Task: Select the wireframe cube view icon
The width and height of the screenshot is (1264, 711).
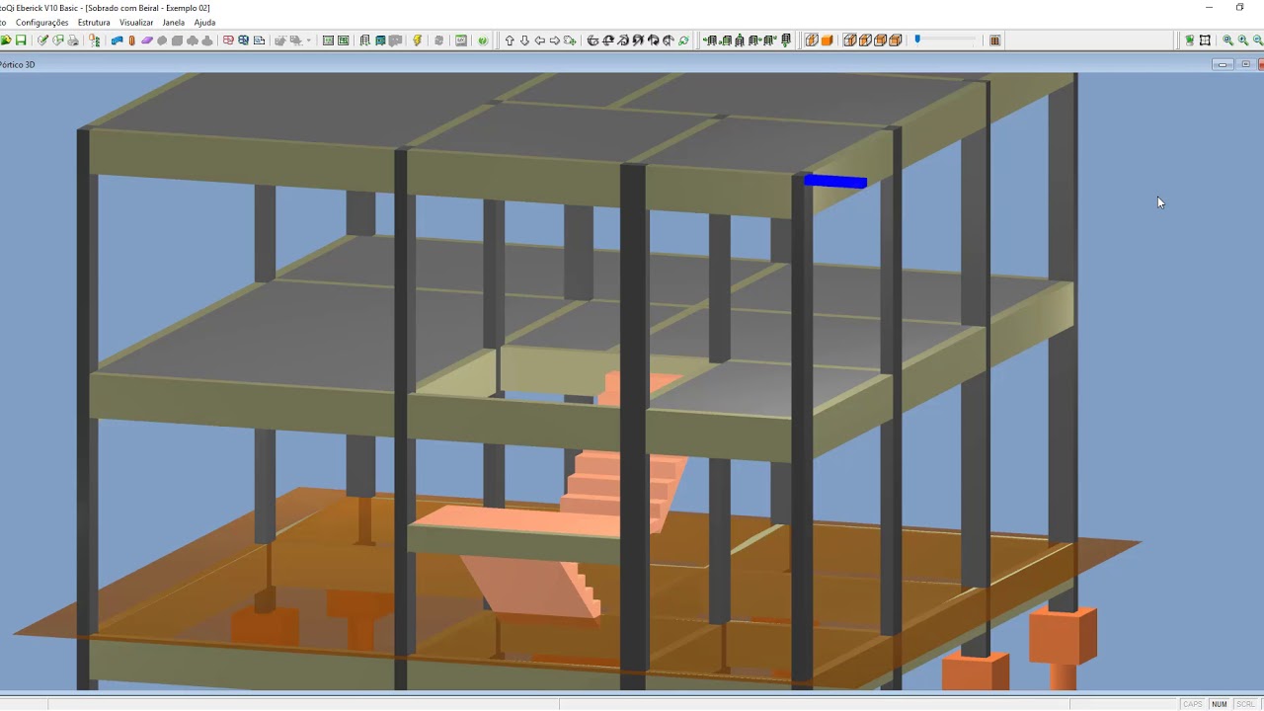Action: (x=812, y=40)
